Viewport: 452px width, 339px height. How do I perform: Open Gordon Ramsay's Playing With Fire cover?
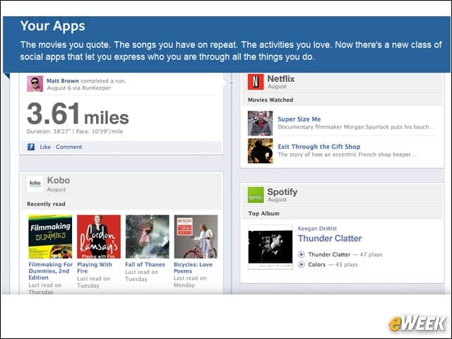pyautogui.click(x=99, y=237)
